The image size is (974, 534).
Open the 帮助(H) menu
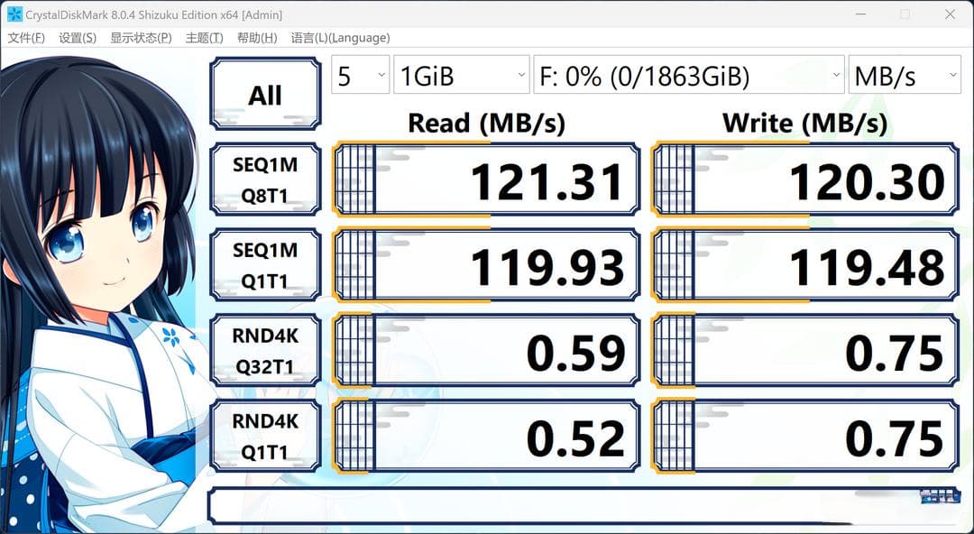[x=257, y=38]
